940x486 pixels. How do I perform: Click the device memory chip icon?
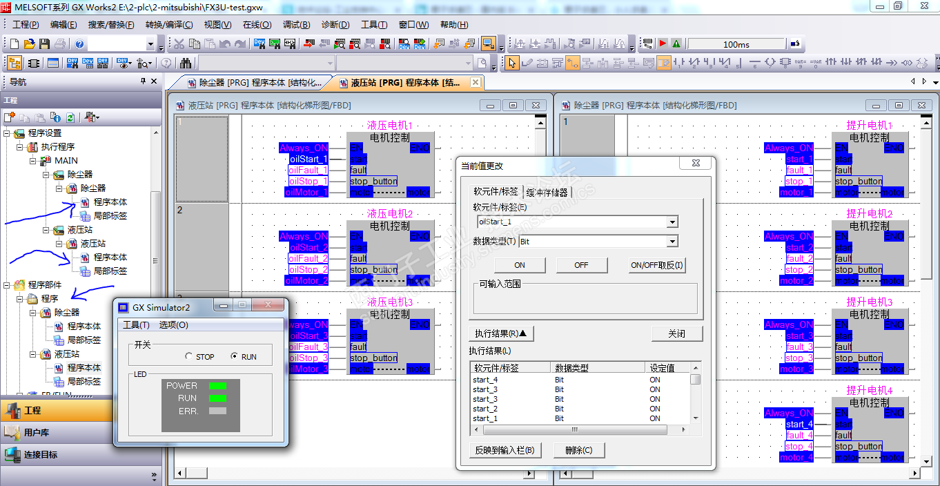pyautogui.click(x=33, y=63)
